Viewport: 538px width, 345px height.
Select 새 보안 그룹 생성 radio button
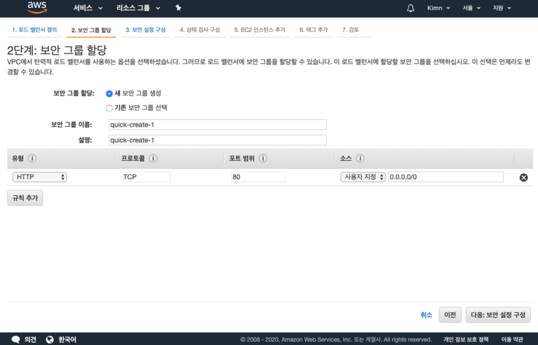click(x=109, y=93)
